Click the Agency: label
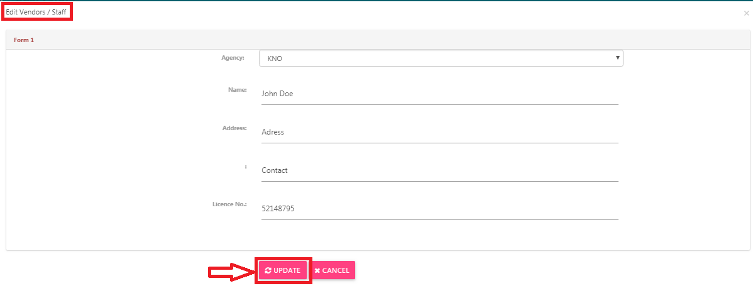 (x=233, y=58)
